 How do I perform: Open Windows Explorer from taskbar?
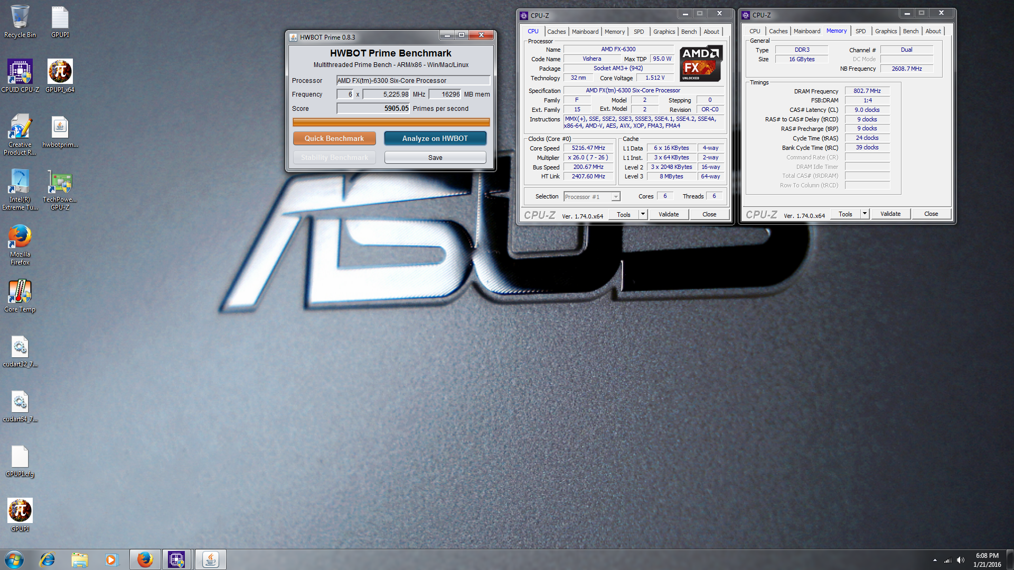pos(79,559)
